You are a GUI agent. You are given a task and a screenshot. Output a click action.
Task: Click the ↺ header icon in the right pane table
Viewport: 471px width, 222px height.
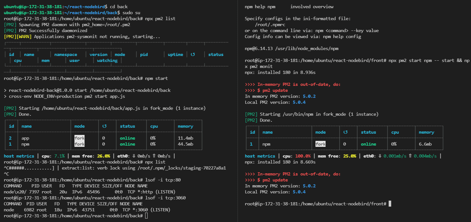(x=345, y=132)
